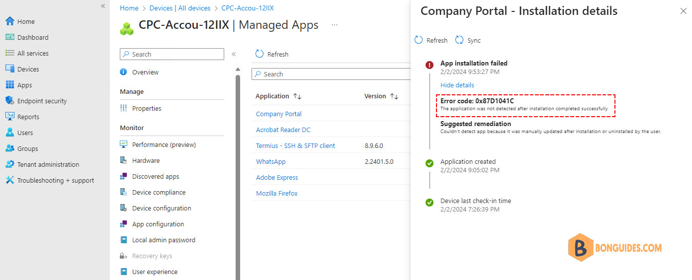Open Termius - SSH & SFTP client link
692x280 pixels.
(295, 145)
